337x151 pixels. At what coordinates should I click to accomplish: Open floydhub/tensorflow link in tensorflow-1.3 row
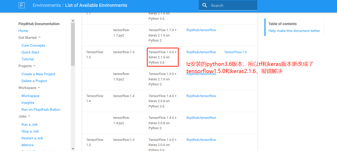(x=201, y=140)
